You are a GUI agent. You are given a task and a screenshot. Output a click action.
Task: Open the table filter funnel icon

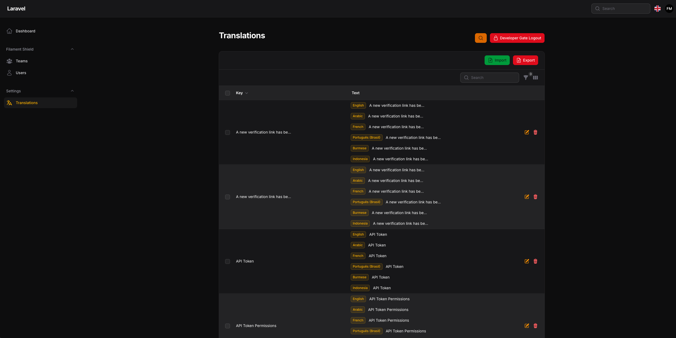[526, 78]
